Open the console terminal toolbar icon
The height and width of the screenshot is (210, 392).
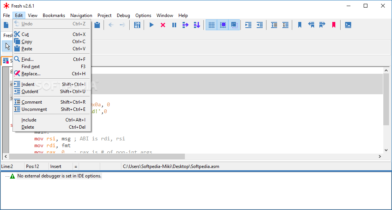(348, 25)
